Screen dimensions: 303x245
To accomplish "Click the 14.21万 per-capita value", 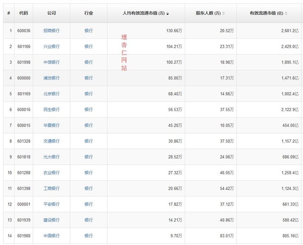I will click(175, 220).
